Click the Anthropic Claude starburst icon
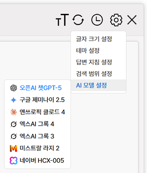 tap(14, 112)
